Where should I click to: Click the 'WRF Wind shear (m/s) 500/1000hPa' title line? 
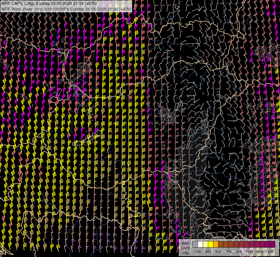pos(66,9)
